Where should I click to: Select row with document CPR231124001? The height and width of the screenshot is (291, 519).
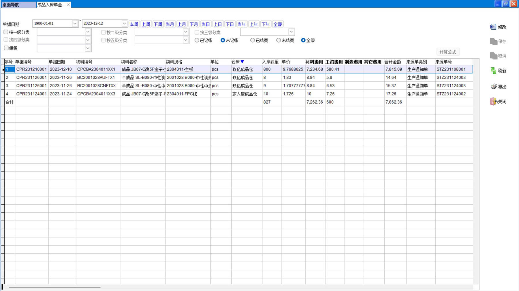coord(31,94)
